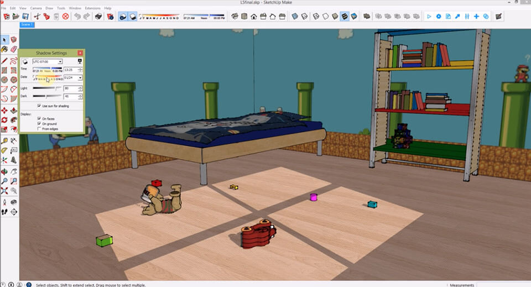
Task: Open the UTC-07:00 time zone dropdown
Action: [x=60, y=61]
